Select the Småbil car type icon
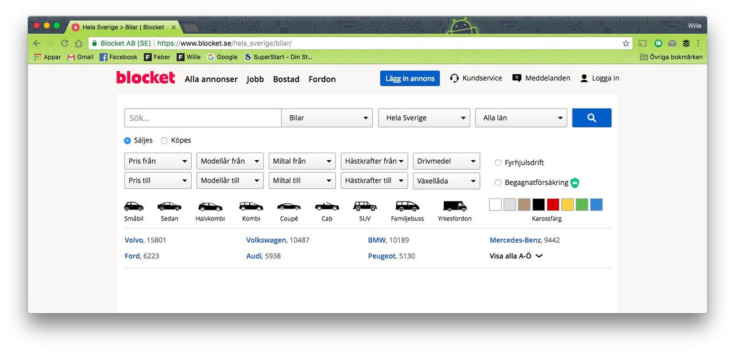735x353 pixels. [x=134, y=206]
